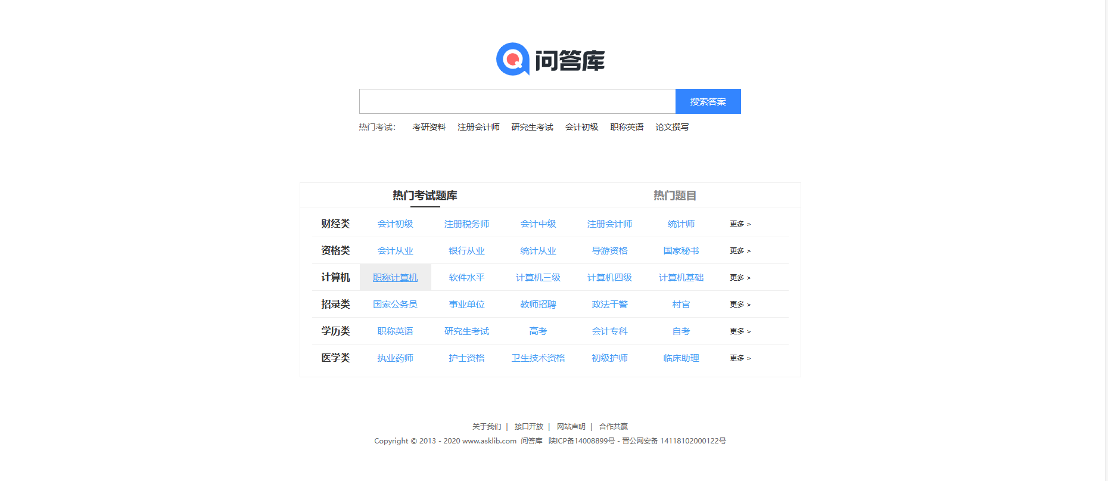Expand 更多 in the 招录类 row
The image size is (1108, 481).
740,305
